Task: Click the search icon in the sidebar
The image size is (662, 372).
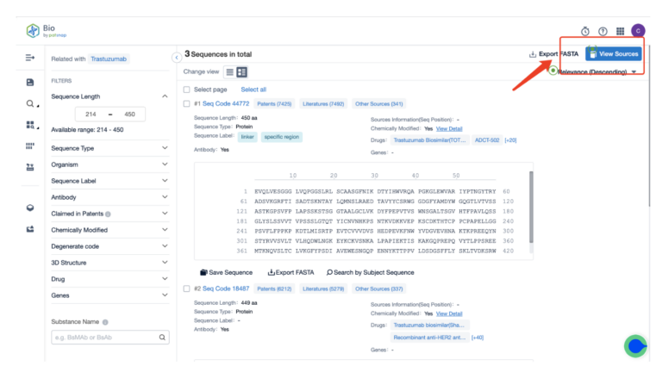Action: click(x=30, y=104)
